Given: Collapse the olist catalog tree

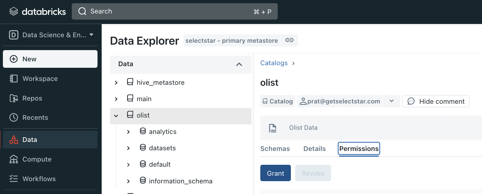Looking at the screenshot, I should click(116, 116).
